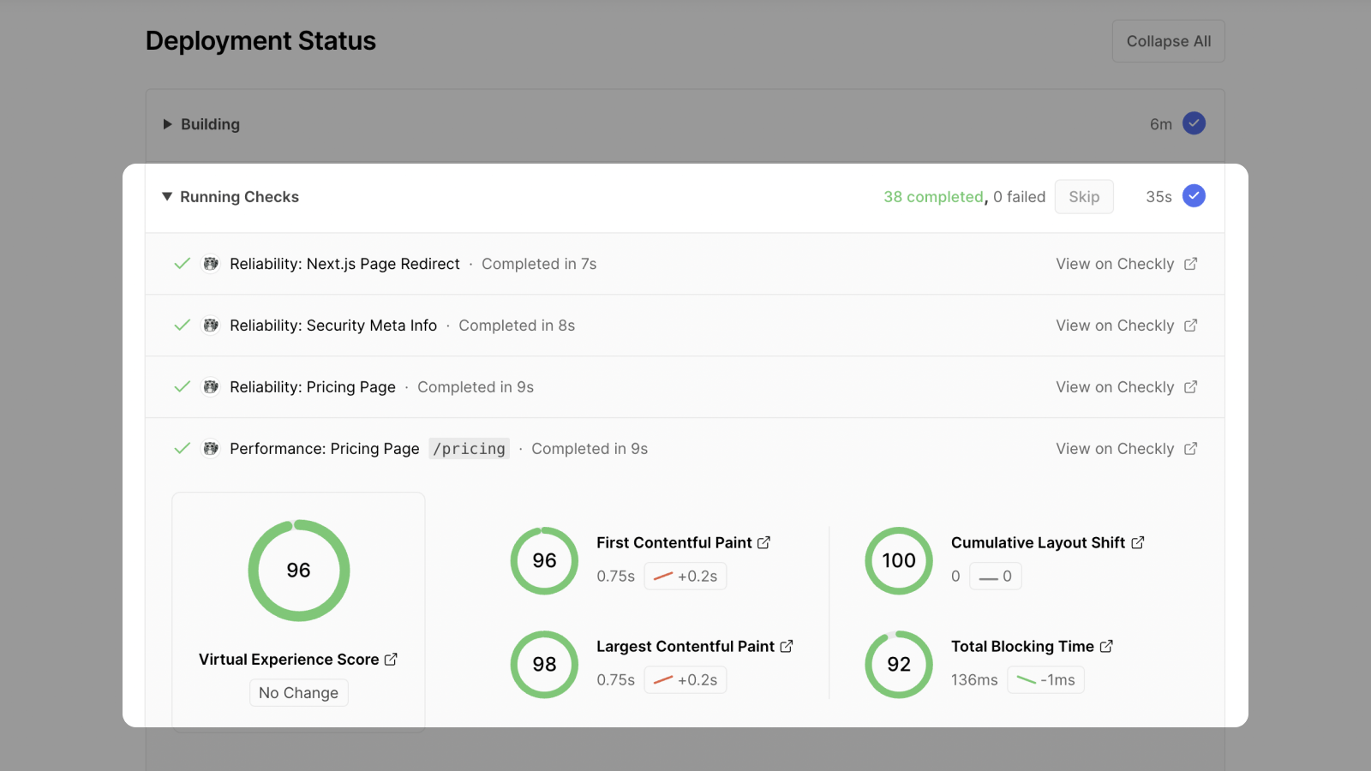Click the No Change status badge
Viewport: 1371px width, 771px height.
(x=298, y=692)
